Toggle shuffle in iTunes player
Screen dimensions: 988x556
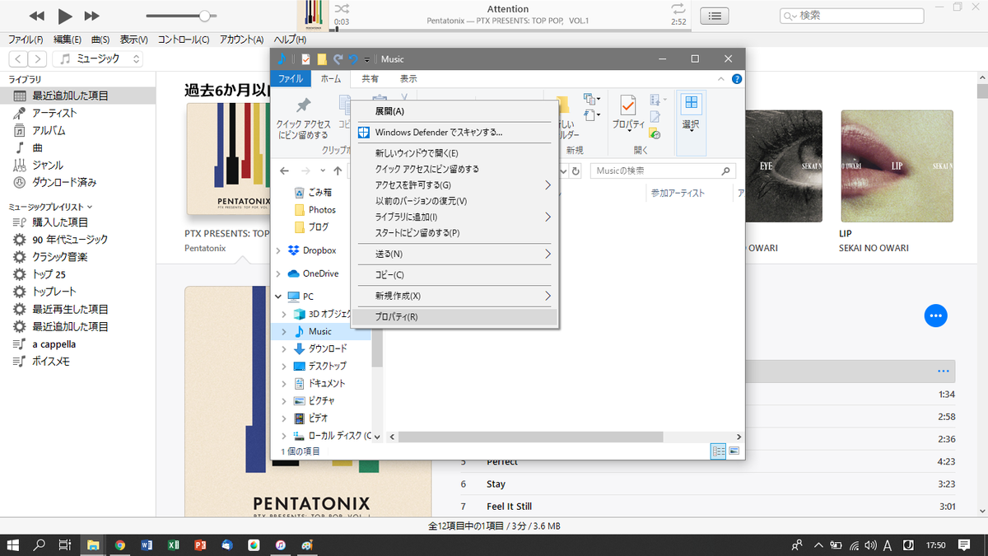tap(341, 8)
